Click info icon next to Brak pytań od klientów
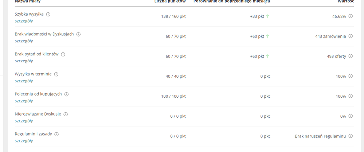Viewport: 364px width, 152px height. pyautogui.click(x=63, y=54)
